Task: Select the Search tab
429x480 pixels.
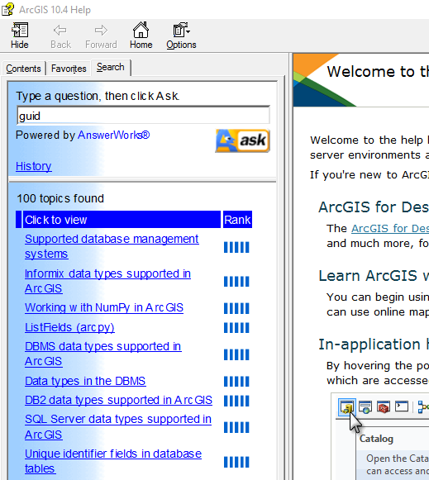Action: click(111, 67)
